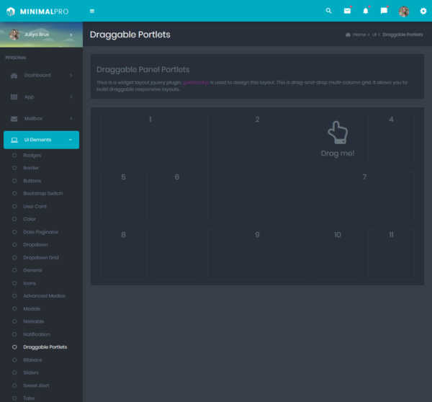This screenshot has height=402, width=432.
Task: Open Border submenu item
Action: click(31, 168)
